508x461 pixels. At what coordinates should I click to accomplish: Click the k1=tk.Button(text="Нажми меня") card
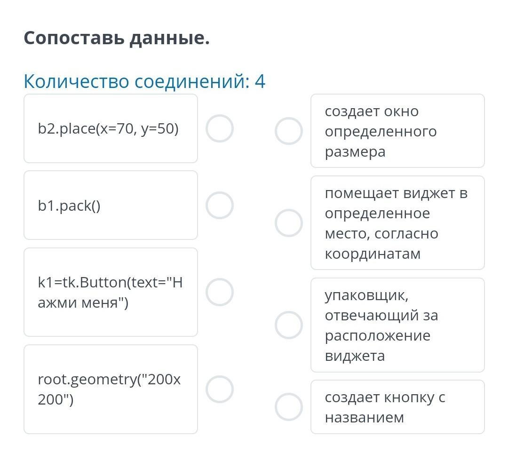111,292
